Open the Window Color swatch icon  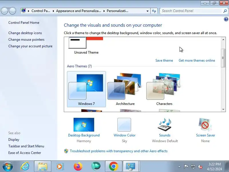point(124,125)
